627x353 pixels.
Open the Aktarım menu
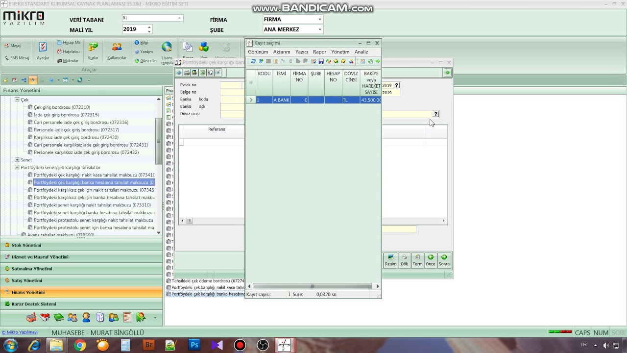pyautogui.click(x=282, y=52)
